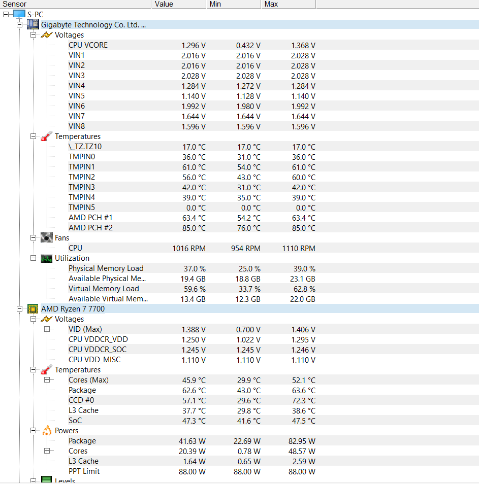Click the Temperatures thermometer icon
Screen dimensions: 479x484
47,136
